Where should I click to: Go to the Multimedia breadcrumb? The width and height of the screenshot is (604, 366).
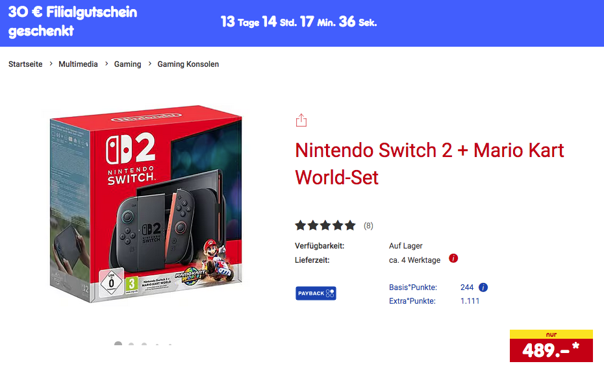(x=78, y=64)
